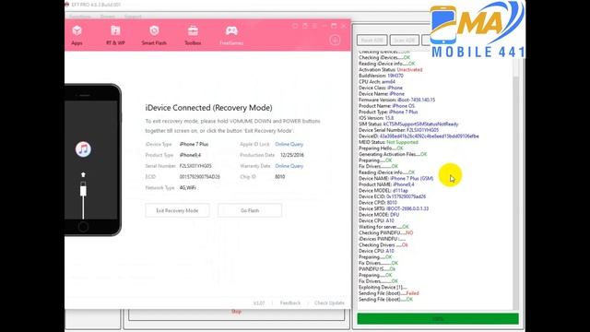Screen dimensions: 590x332
Task: Click the Product Name iPhone OS log line
Action: click(x=386, y=106)
